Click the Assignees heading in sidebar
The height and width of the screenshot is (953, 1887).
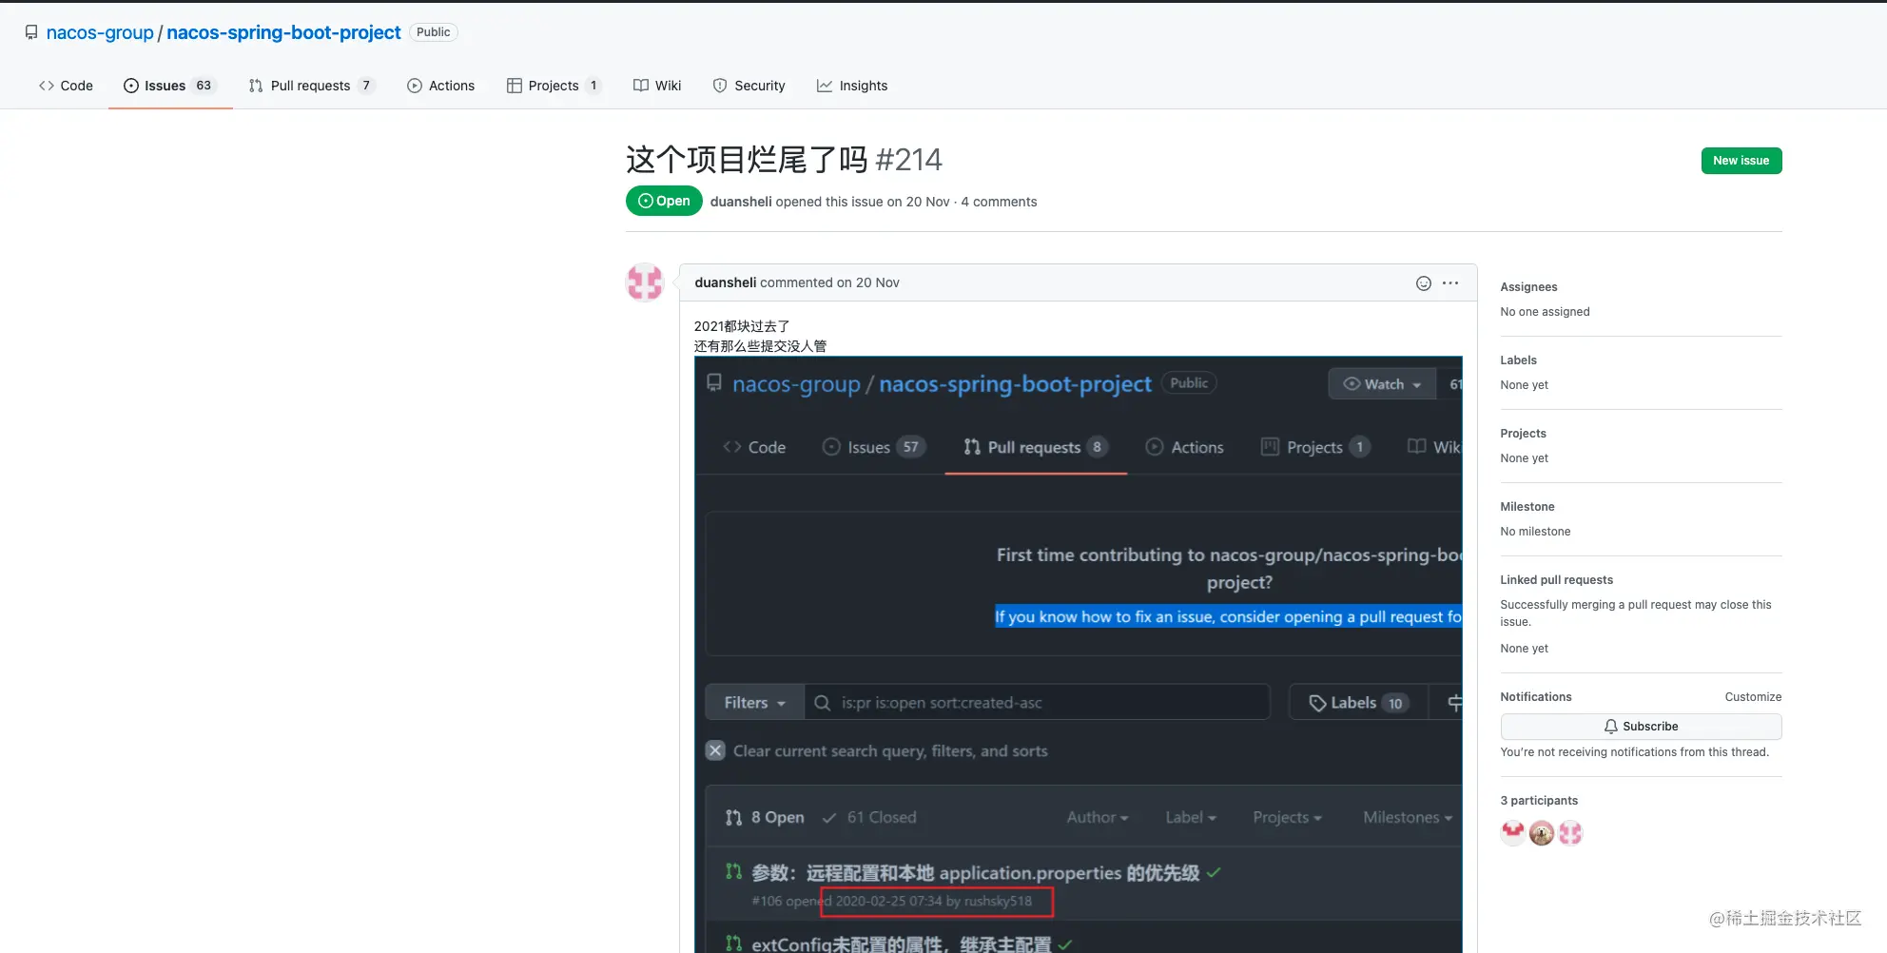click(x=1528, y=287)
